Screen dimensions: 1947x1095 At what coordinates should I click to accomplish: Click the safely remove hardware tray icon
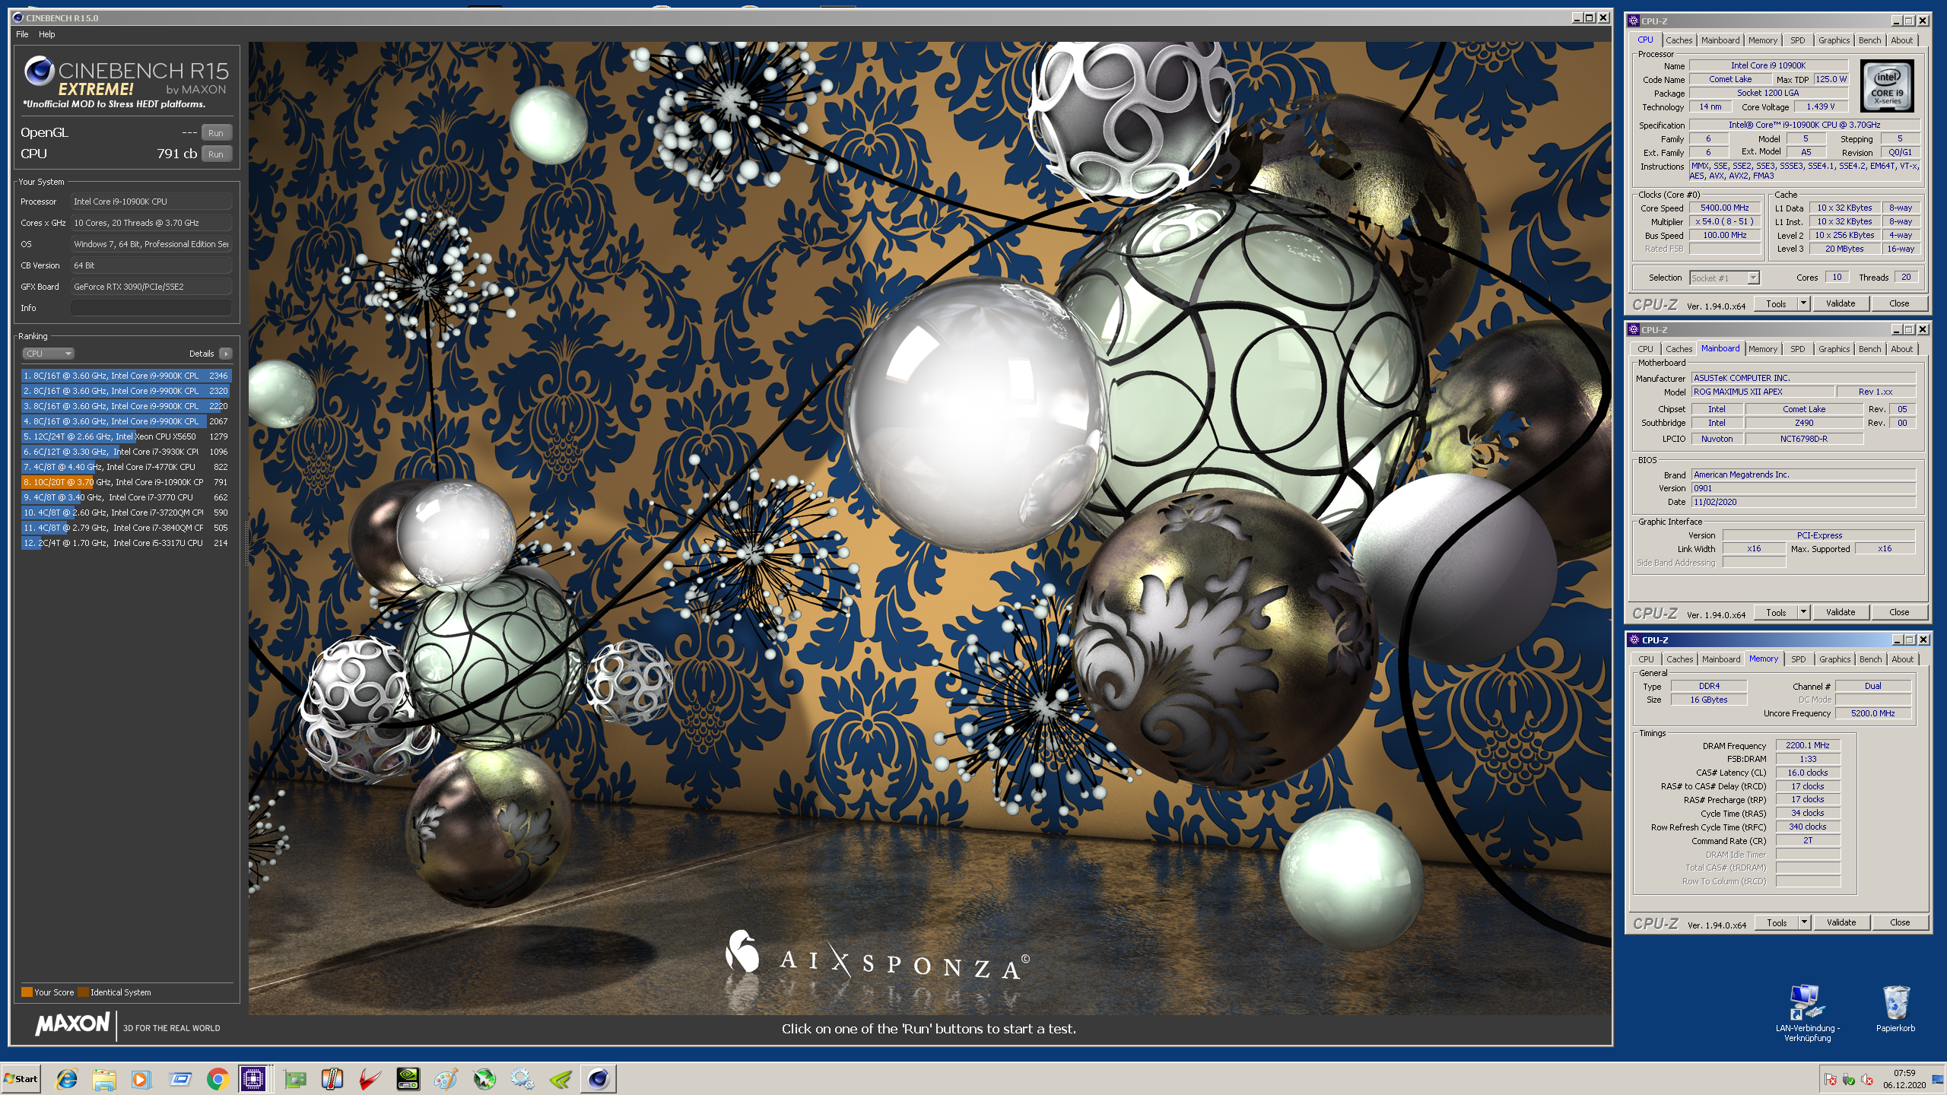pyautogui.click(x=1849, y=1080)
